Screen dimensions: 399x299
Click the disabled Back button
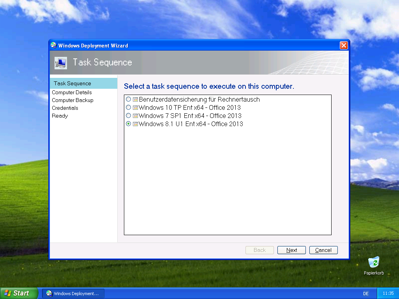260,250
